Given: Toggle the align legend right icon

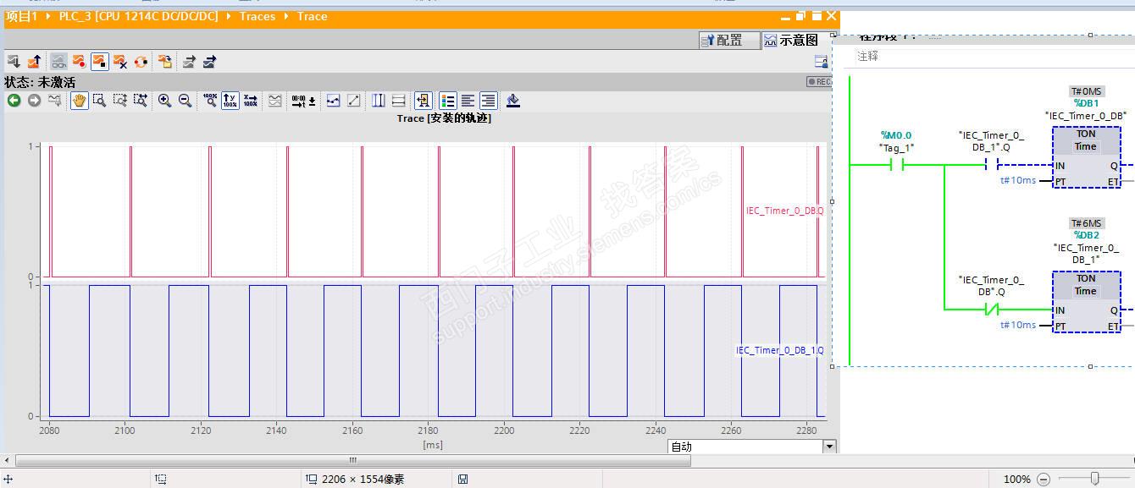Looking at the screenshot, I should click(x=489, y=101).
